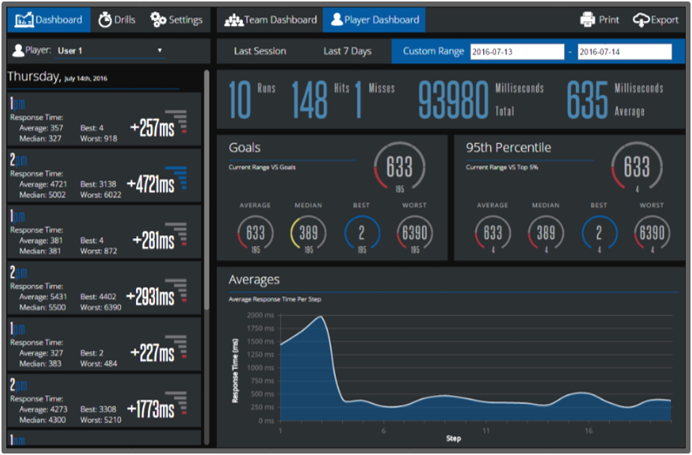Click the session list vertical scrollbar

point(206,187)
